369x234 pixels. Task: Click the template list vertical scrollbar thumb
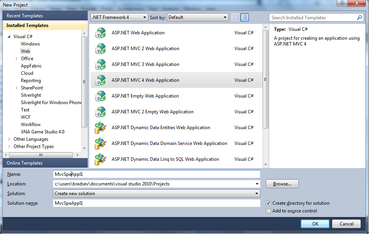[x=265, y=79]
